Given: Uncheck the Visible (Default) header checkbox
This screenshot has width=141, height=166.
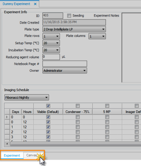Looking at the screenshot, I should [48, 106].
